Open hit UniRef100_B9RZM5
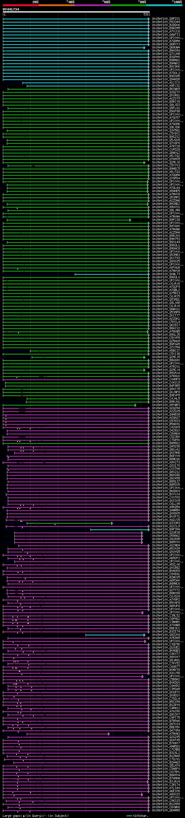The height and width of the screenshot is (818, 185). [166, 28]
